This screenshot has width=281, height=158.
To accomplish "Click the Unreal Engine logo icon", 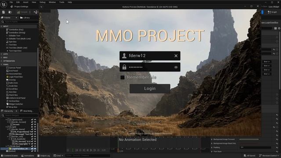I will pos(4,4).
